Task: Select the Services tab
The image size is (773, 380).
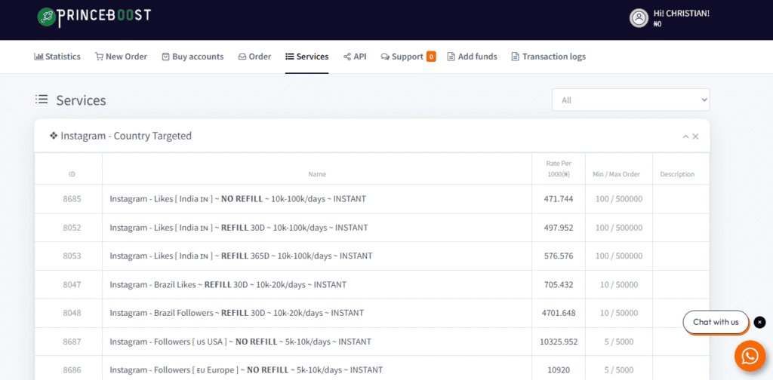Action: click(306, 57)
